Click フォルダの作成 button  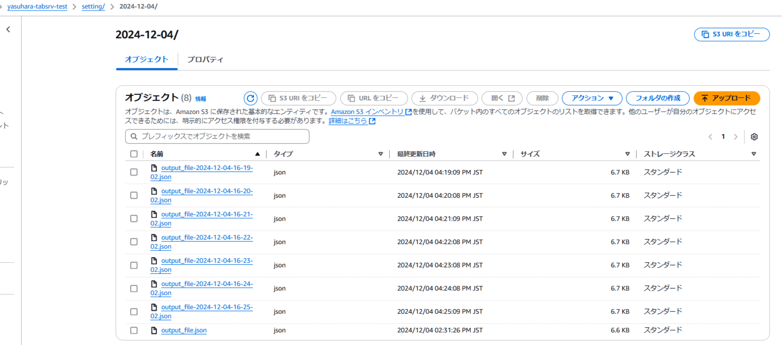(658, 98)
